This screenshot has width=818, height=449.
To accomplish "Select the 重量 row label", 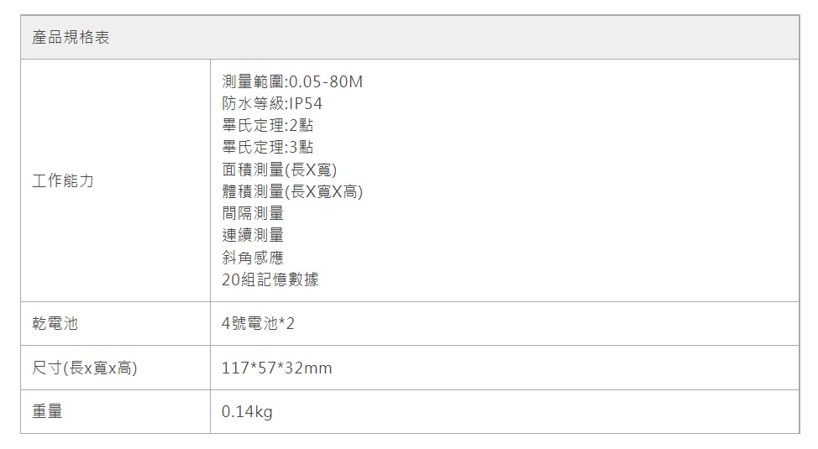I will tap(47, 412).
